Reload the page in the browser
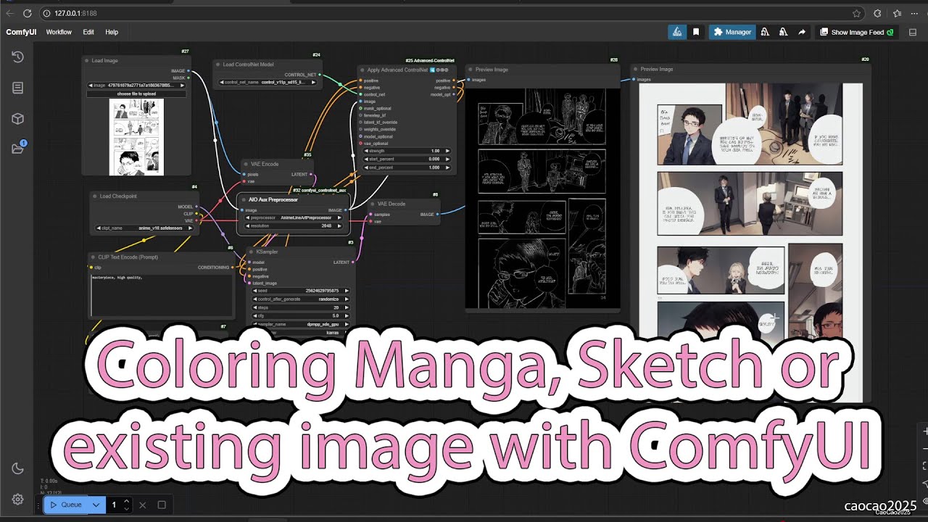The image size is (928, 522). 28,13
